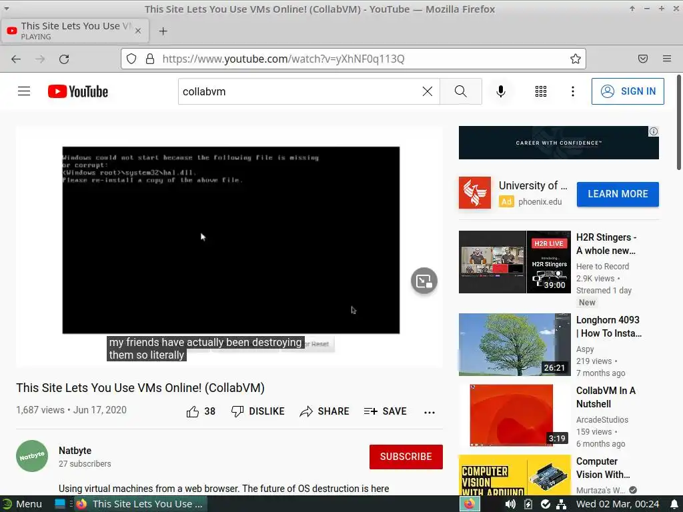Bookmark this page with the star icon
683x512 pixels.
pos(576,59)
